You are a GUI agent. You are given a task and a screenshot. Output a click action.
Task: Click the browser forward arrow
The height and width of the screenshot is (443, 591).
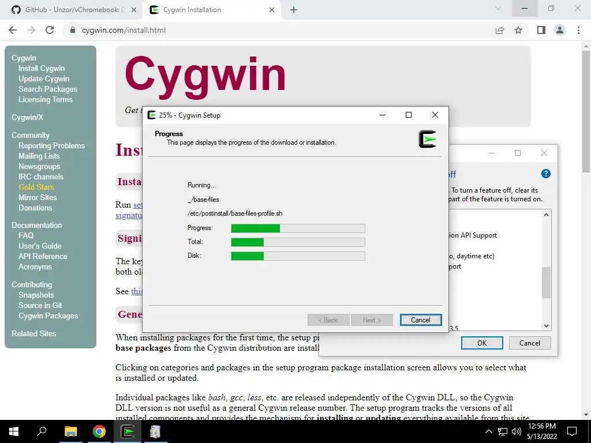tap(31, 30)
